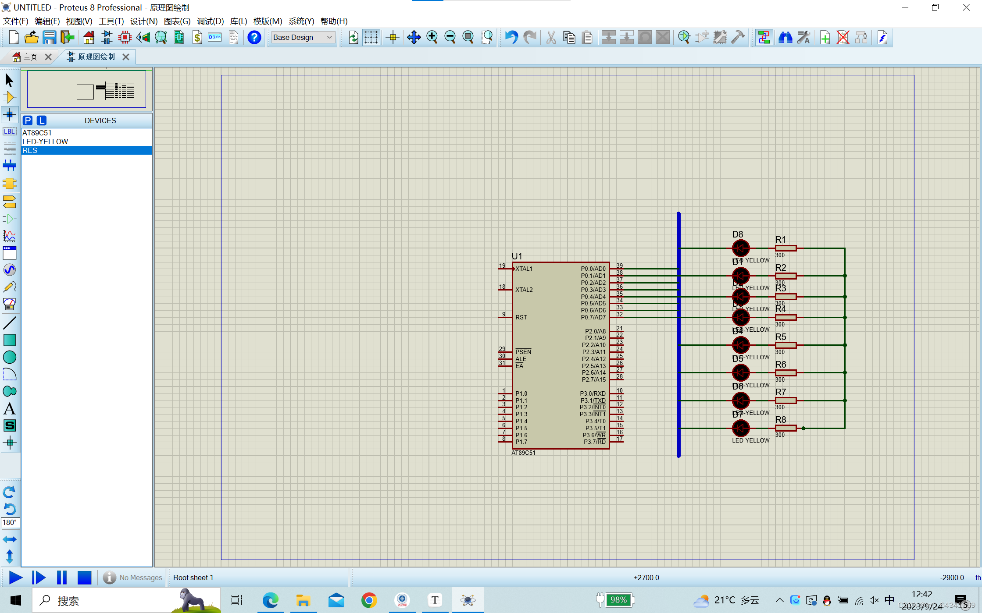Screen dimensions: 982x613
Task: Switch to the 主页 tab
Action: [30, 57]
